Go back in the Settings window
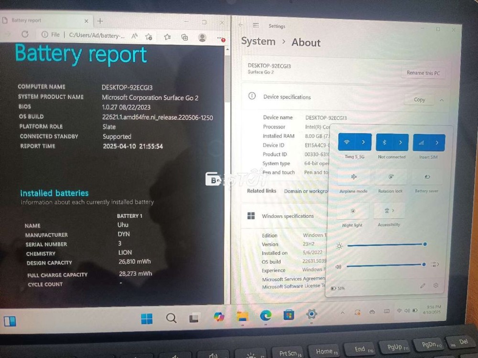The width and height of the screenshot is (478, 358). click(241, 25)
